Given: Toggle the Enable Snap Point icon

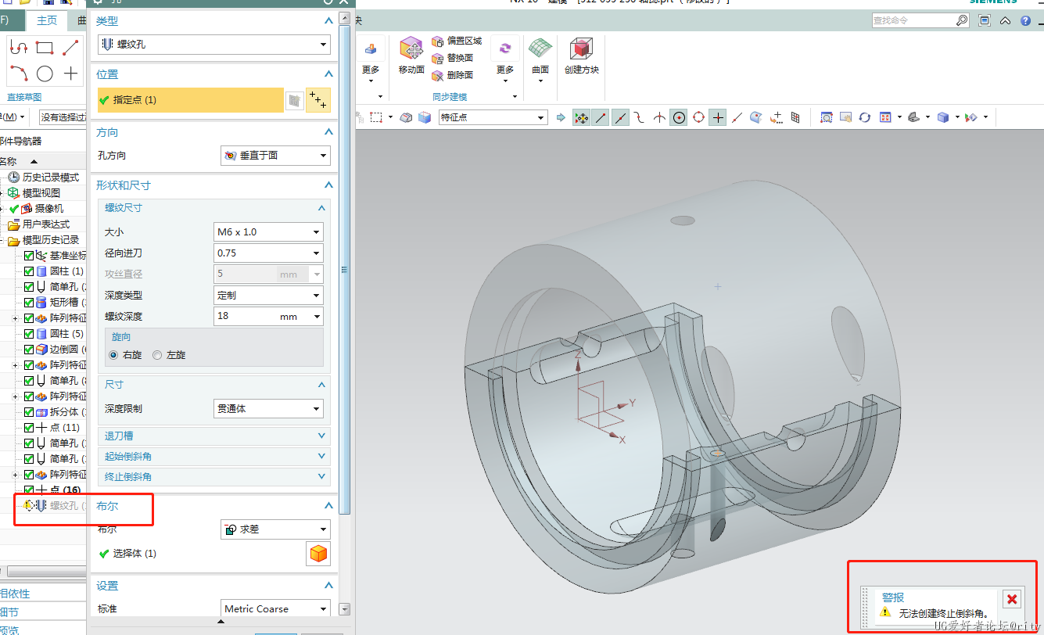Looking at the screenshot, I should pyautogui.click(x=581, y=117).
